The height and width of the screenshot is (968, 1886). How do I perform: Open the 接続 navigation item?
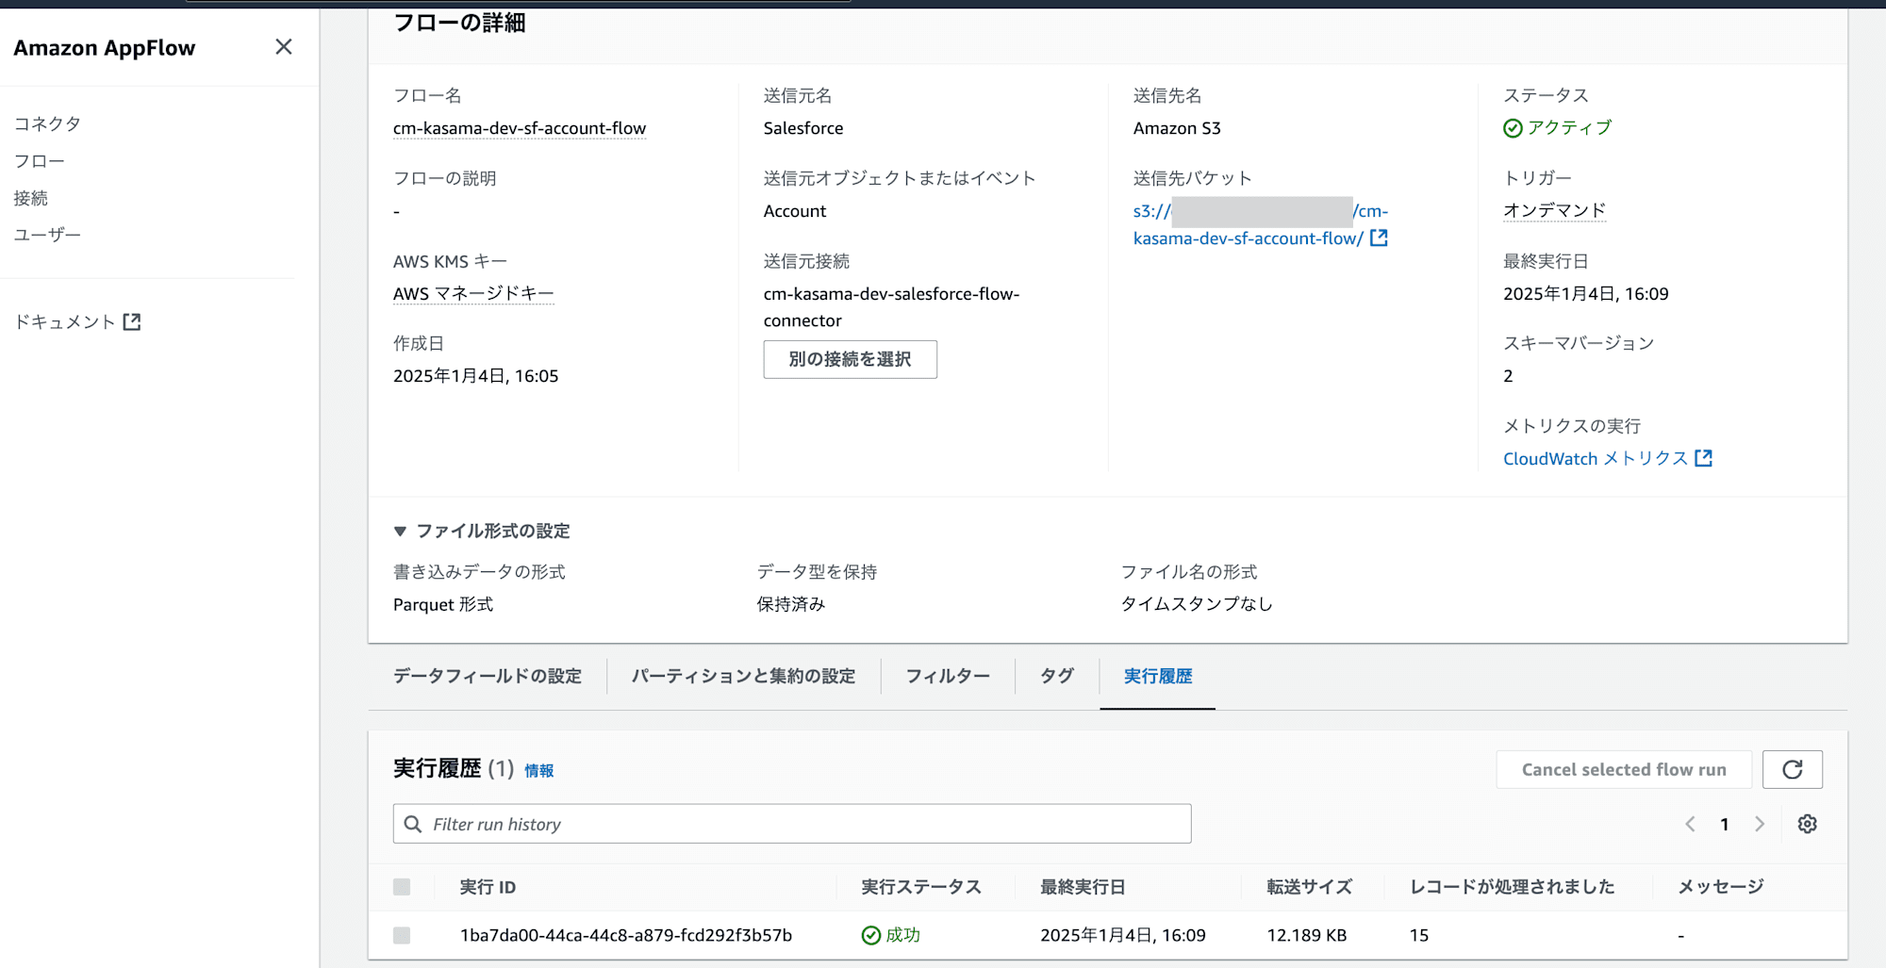tap(30, 198)
